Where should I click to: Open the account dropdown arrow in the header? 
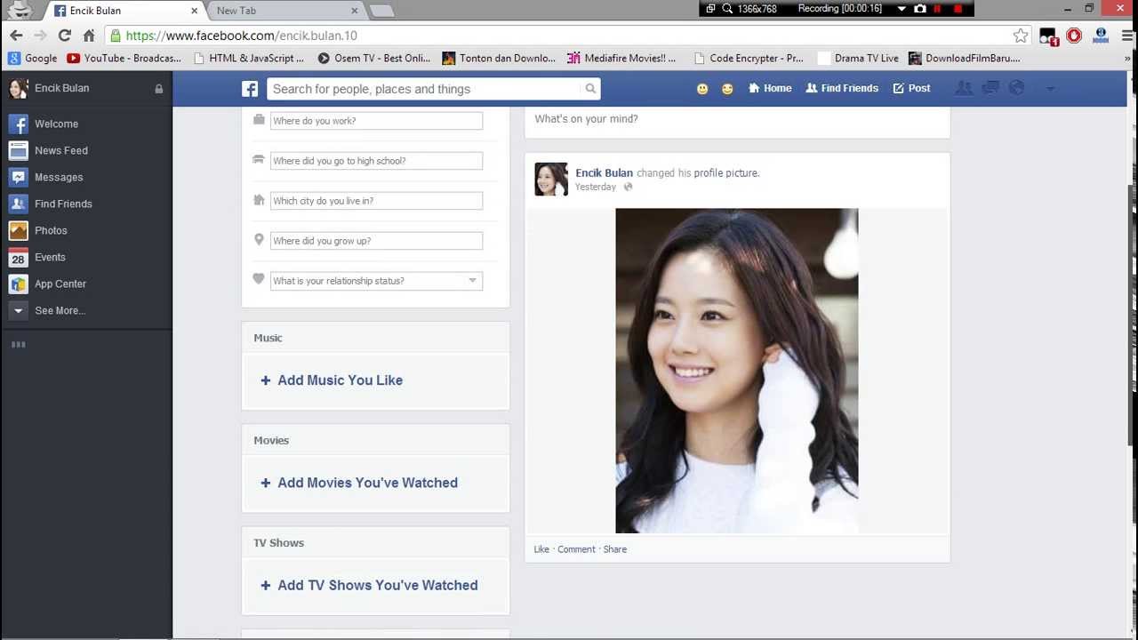coord(1050,89)
